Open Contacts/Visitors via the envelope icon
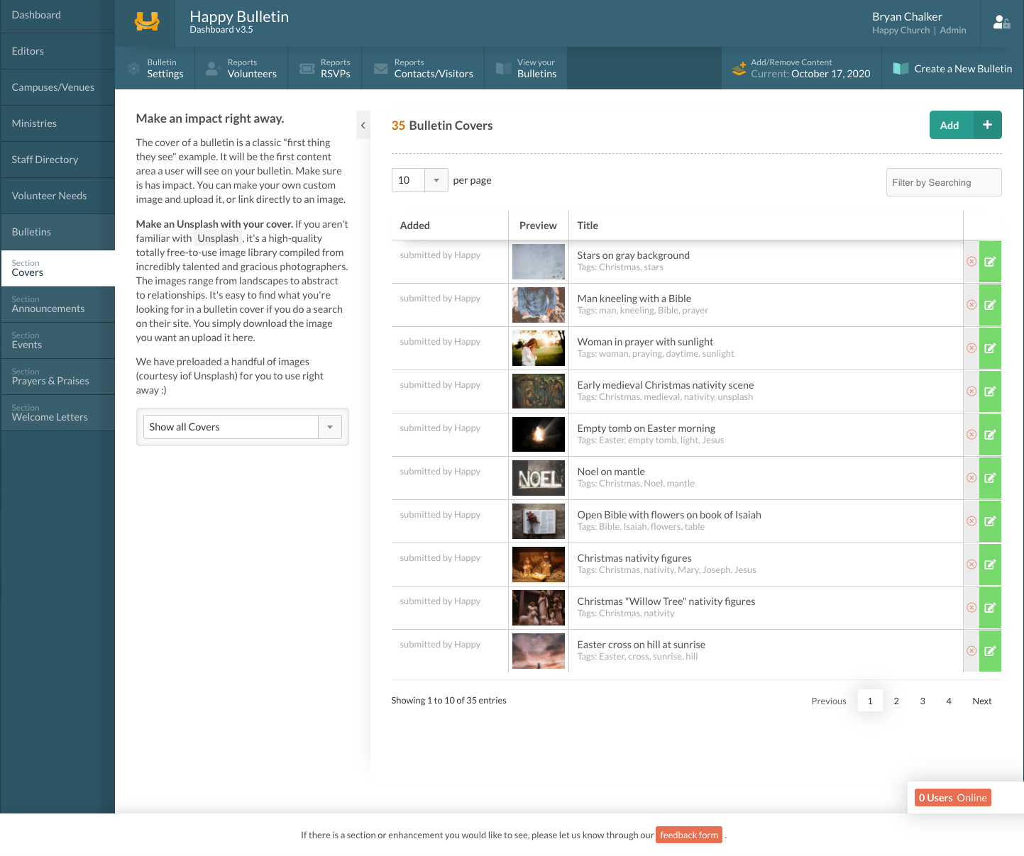The height and width of the screenshot is (856, 1024). pyautogui.click(x=380, y=68)
